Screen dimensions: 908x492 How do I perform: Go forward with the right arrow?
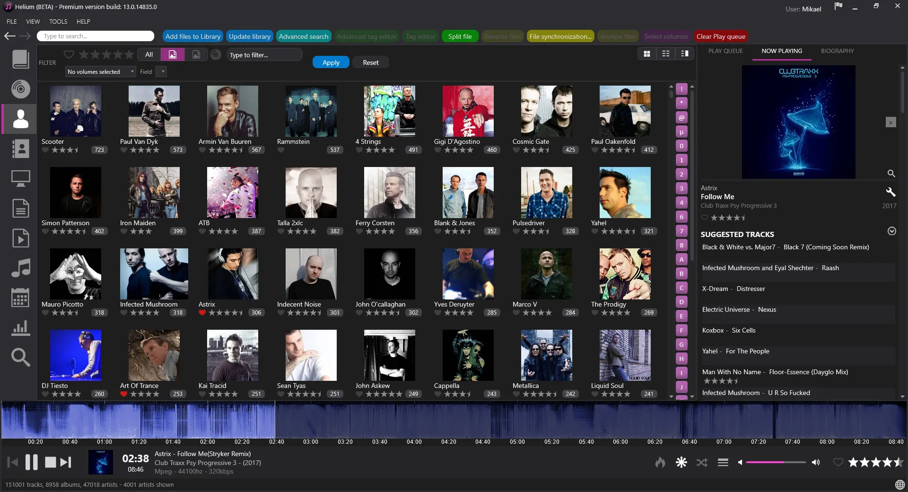(26, 36)
